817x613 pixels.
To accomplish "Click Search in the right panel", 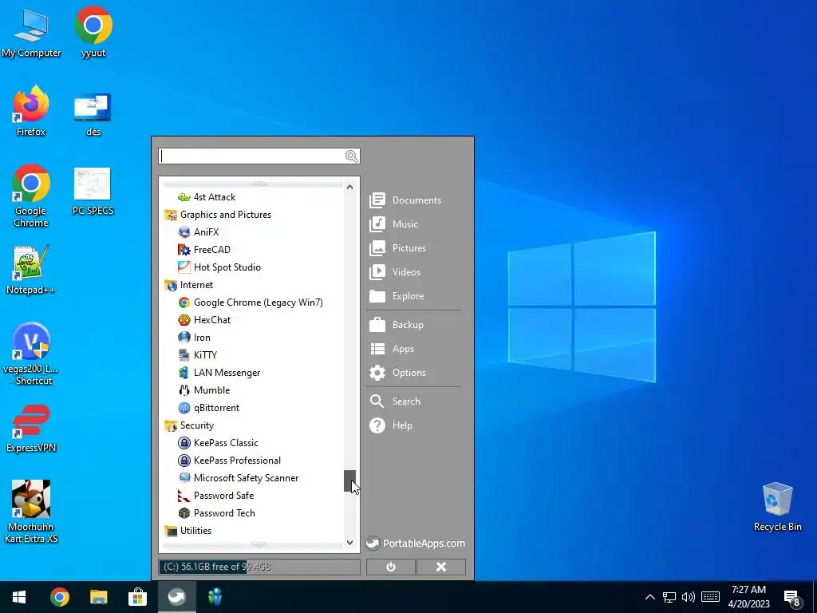I will point(395,401).
